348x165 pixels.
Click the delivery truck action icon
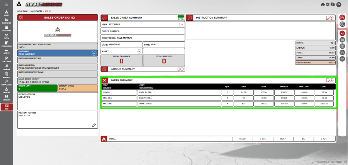[342, 53]
